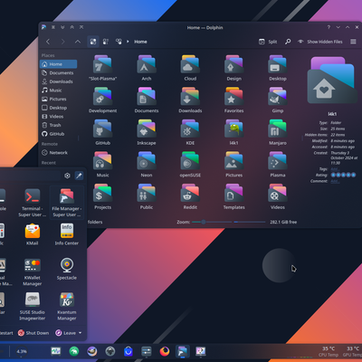Switch Dolphin to Details view mode

[119, 42]
